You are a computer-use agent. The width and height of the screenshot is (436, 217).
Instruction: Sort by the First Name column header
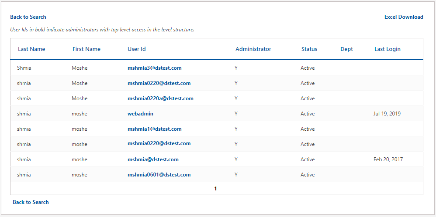click(x=87, y=49)
